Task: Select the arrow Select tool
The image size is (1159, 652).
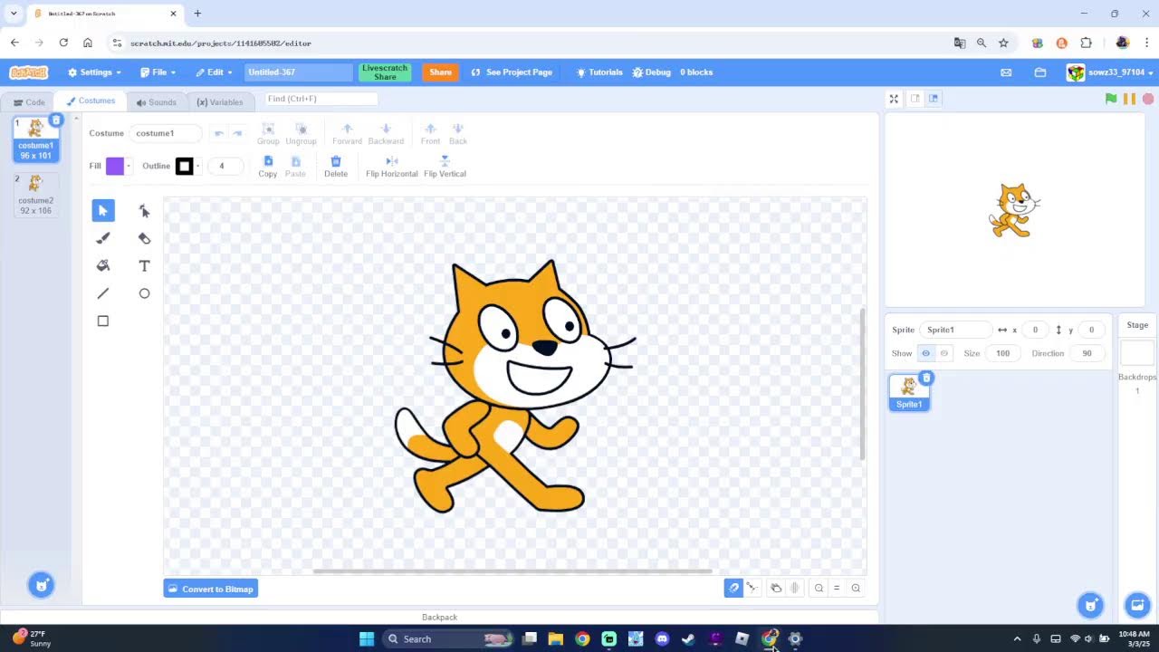Action: coord(103,210)
